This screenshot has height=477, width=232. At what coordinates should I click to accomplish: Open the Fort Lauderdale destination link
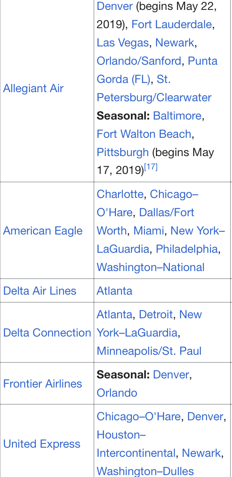click(172, 24)
